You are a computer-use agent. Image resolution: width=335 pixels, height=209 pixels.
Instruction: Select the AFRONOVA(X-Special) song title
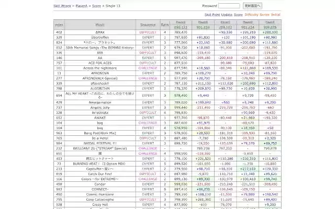tap(100, 78)
